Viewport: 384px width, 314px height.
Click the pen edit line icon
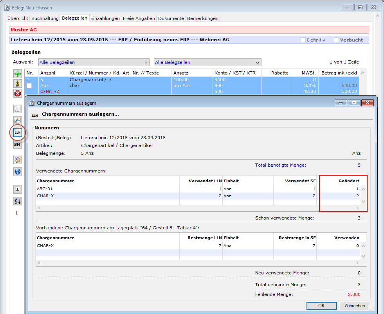tap(18, 83)
